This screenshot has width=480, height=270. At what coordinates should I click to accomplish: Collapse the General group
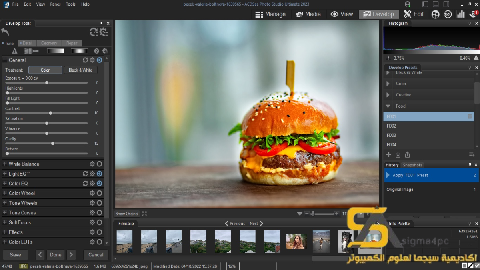pos(5,60)
